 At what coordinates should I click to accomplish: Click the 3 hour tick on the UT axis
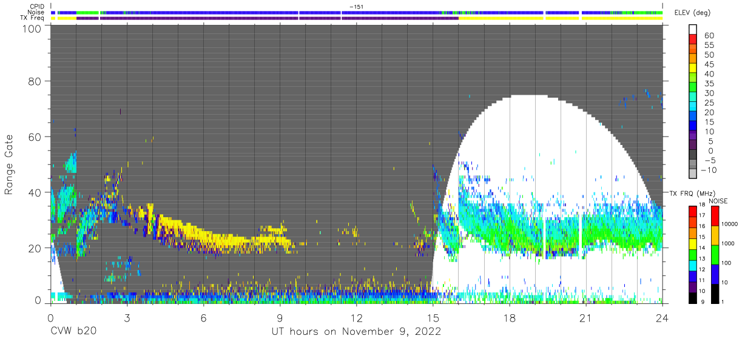[127, 317]
